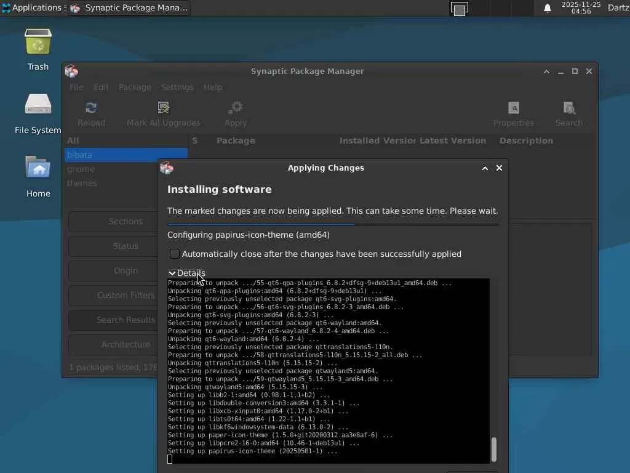Sort by Installed Version column header
The image size is (630, 473).
[x=377, y=141]
